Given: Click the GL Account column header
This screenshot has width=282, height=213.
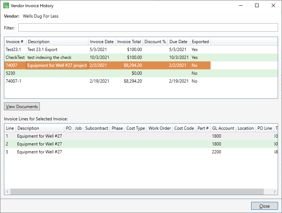Looking at the screenshot, I should click(x=223, y=128).
